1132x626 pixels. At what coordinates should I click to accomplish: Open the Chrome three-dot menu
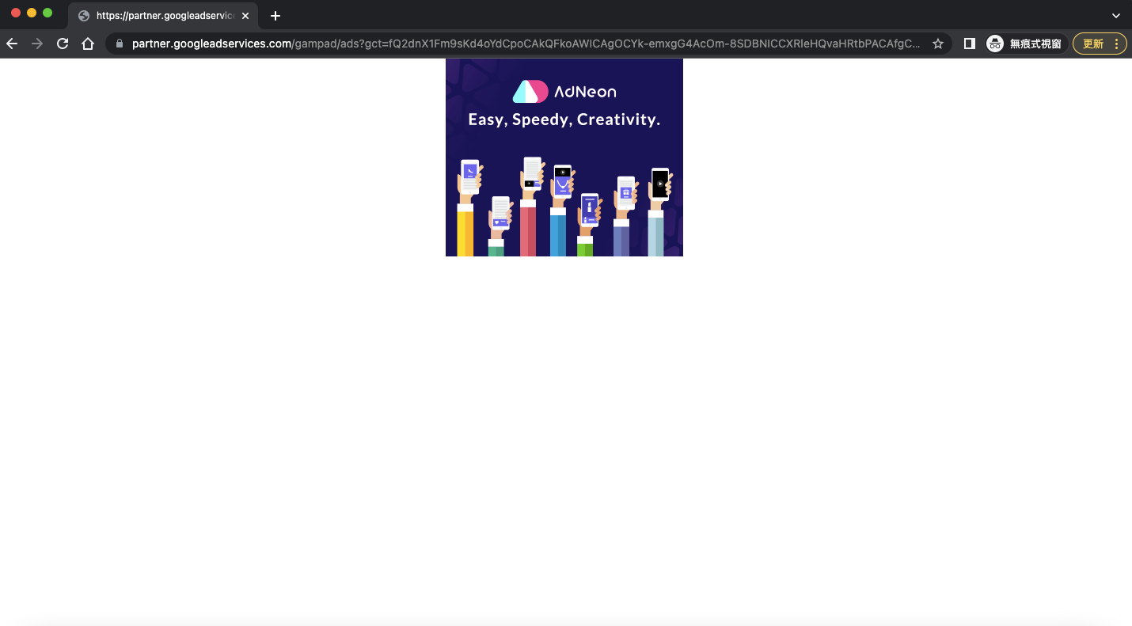coord(1117,44)
